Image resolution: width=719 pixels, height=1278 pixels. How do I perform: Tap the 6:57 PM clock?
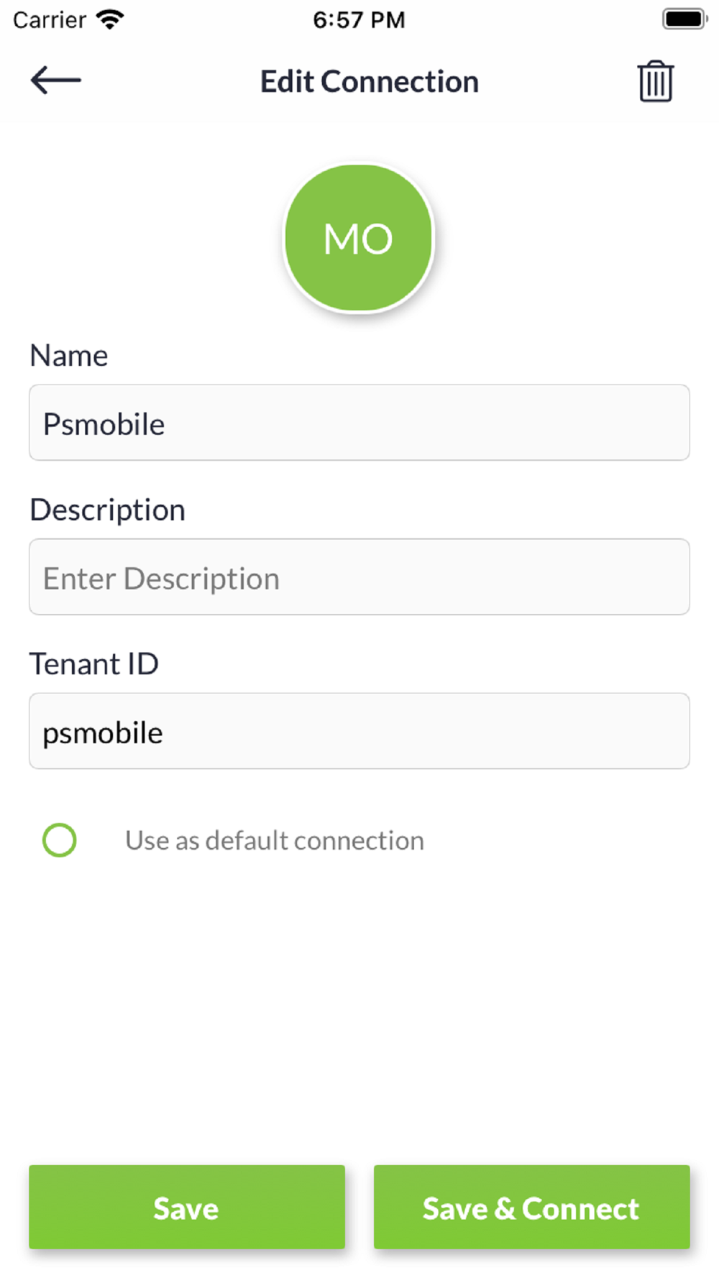point(359,19)
